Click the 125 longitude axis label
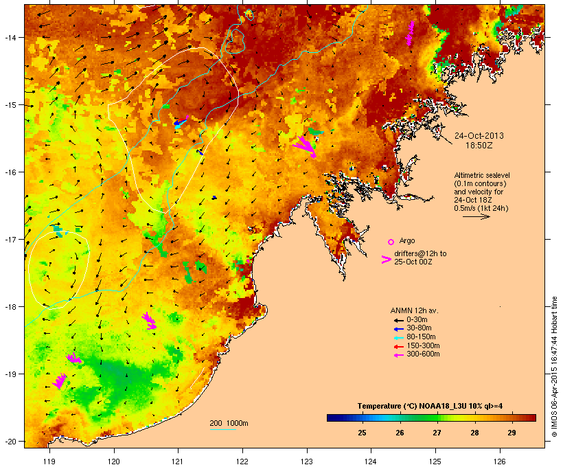This screenshot has width=563, height=467. (x=435, y=462)
